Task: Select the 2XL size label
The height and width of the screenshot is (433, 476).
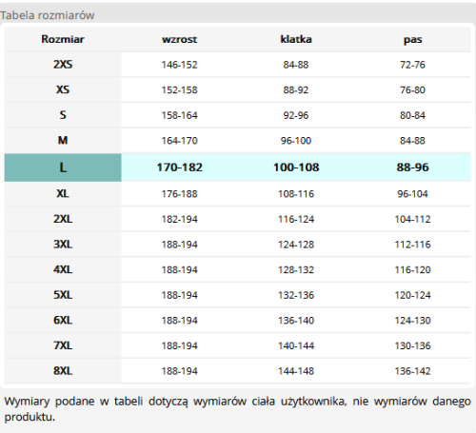Action: 63,219
